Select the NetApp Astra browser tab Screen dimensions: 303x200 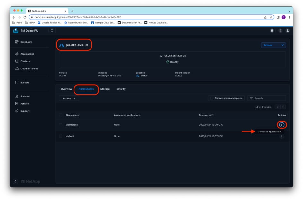pyautogui.click(x=48, y=11)
